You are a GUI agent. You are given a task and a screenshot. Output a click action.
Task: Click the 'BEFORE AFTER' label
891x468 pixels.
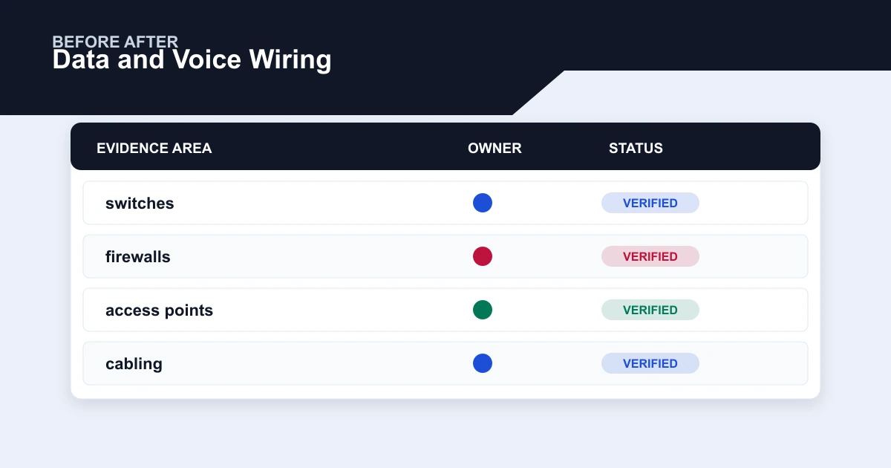pos(115,42)
